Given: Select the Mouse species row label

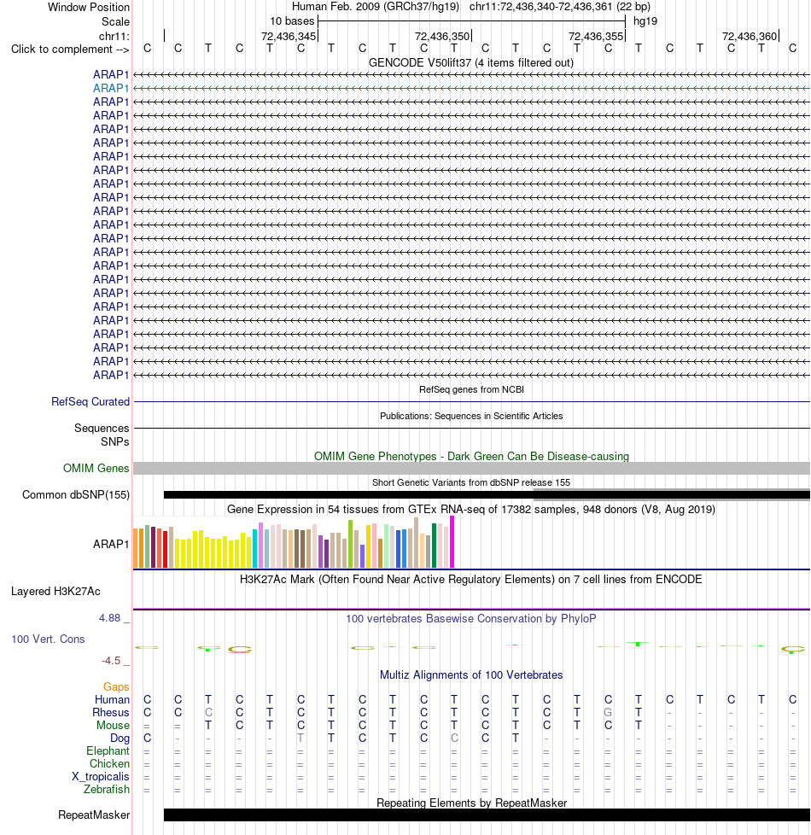Looking at the screenshot, I should (113, 726).
